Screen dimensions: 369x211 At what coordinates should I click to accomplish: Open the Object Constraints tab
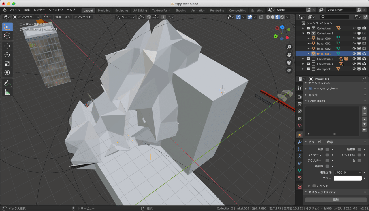tap(300, 163)
